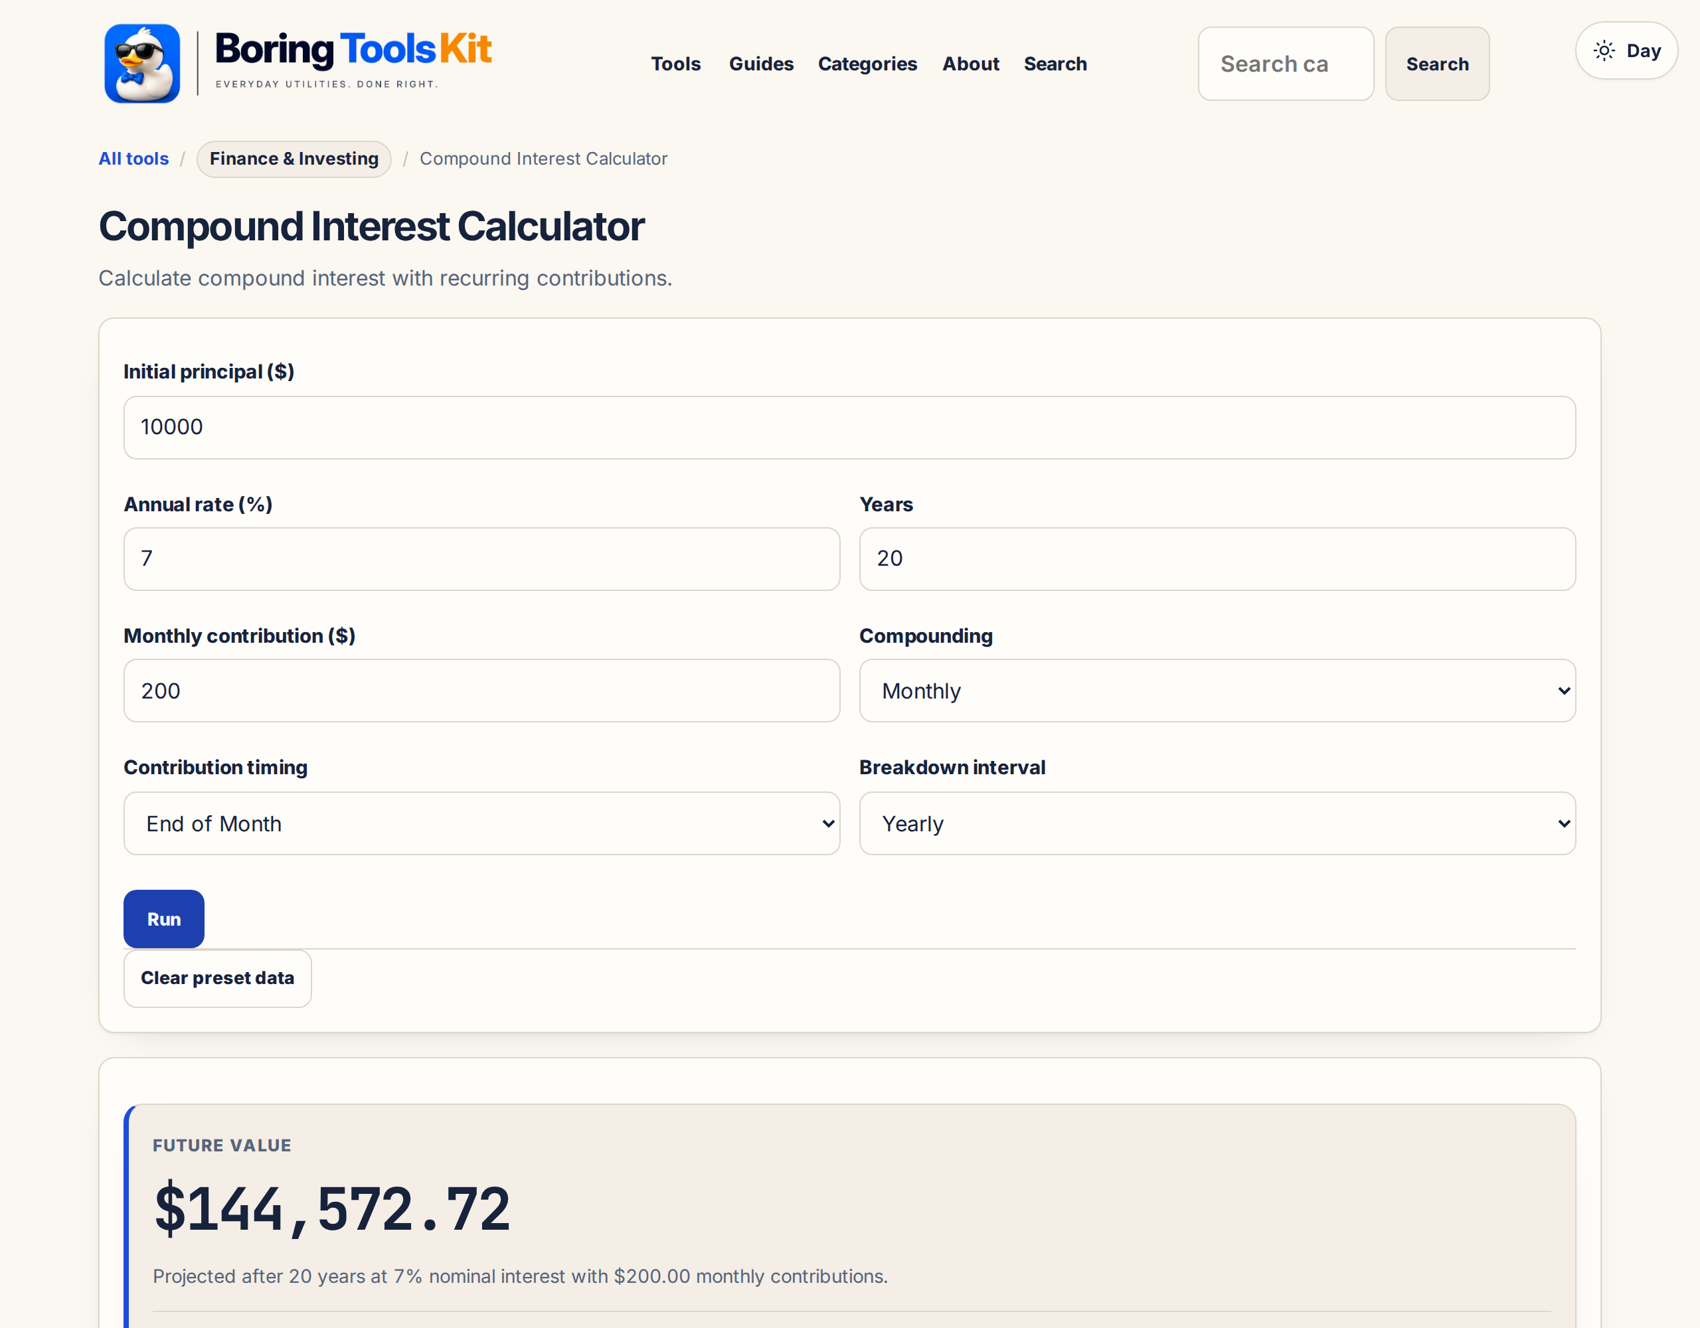Screen dimensions: 1700x1328
Task: Click the sun icon in Day toggle
Action: point(1604,50)
